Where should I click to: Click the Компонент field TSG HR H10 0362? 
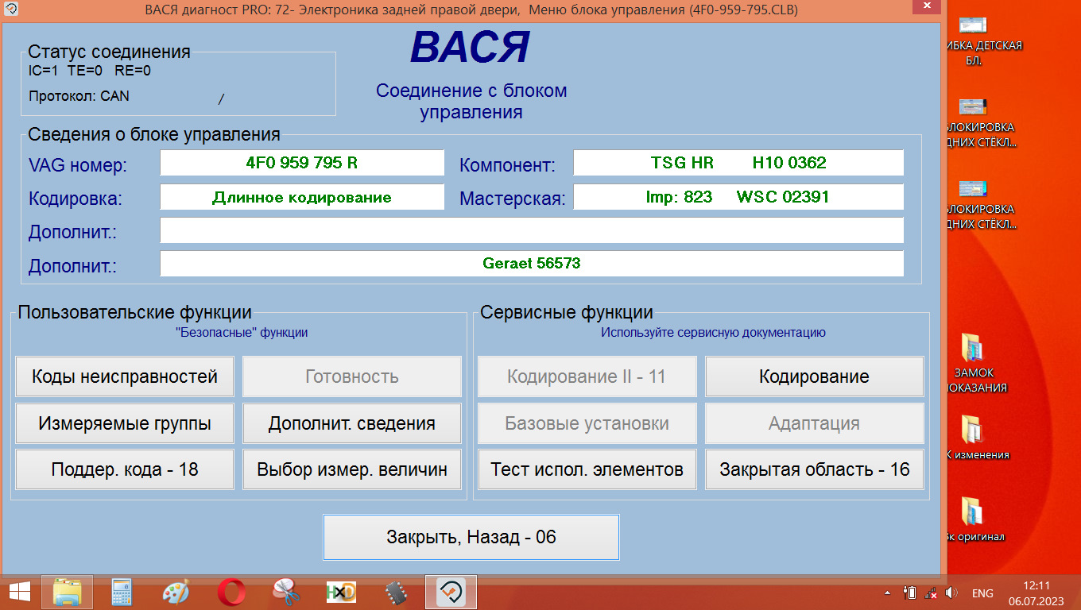pos(738,163)
